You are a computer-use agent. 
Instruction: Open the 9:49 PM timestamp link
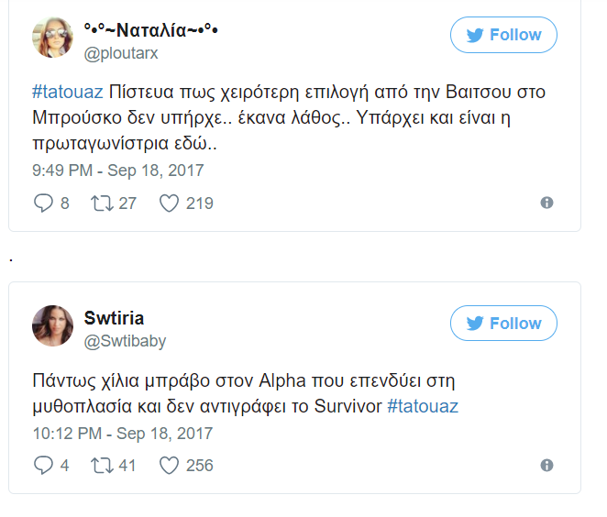tap(117, 170)
